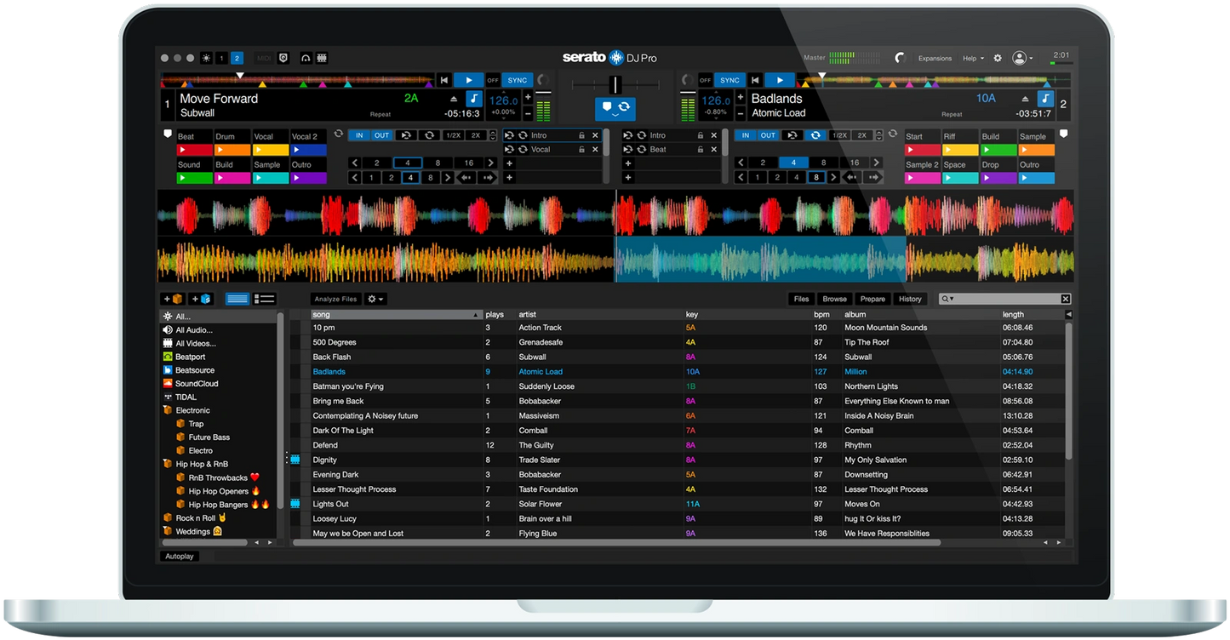Screen dimensions: 1230x640
Task: Create a new crate
Action: pyautogui.click(x=171, y=299)
